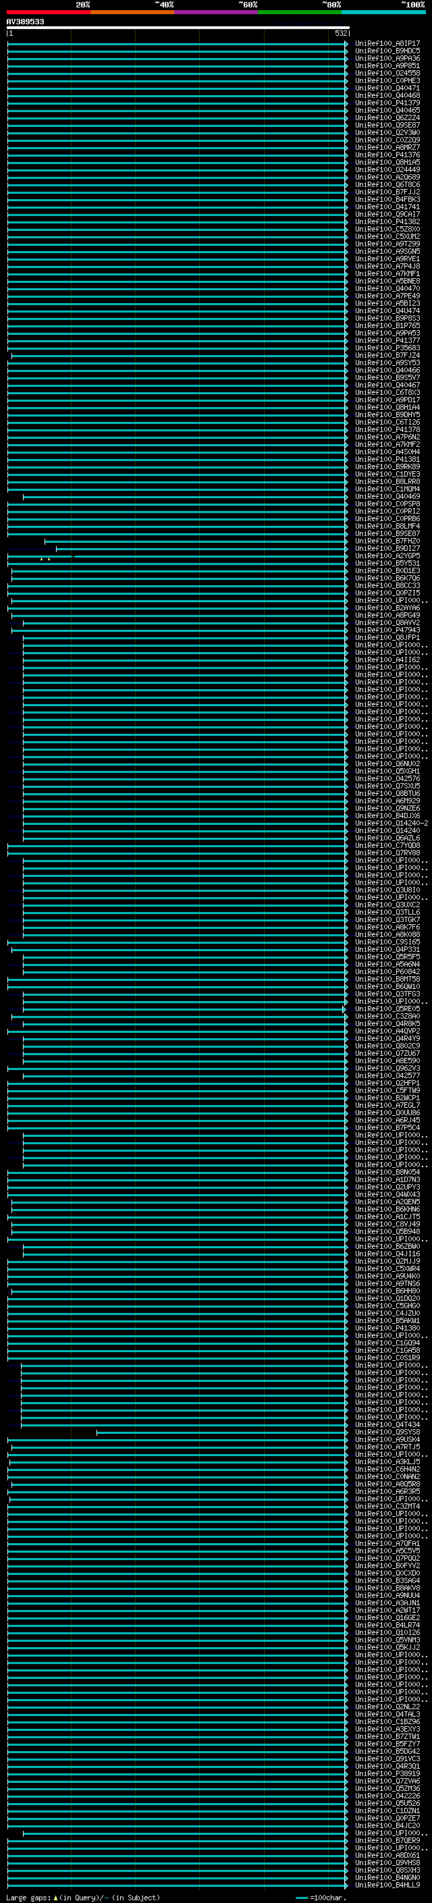Click the orange ~40% identity legend segment
Screen dimensions: 432x1903
point(132,12)
